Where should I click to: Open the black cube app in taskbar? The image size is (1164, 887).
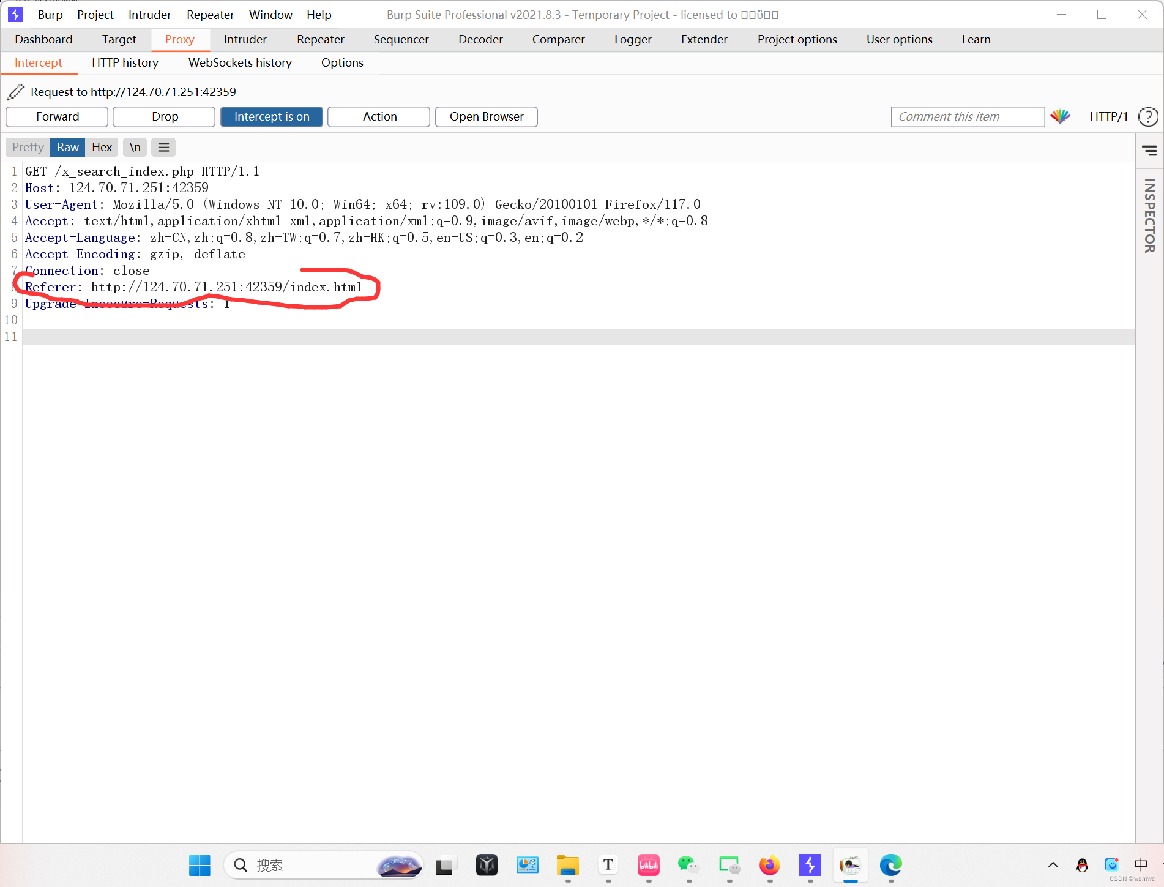click(487, 865)
